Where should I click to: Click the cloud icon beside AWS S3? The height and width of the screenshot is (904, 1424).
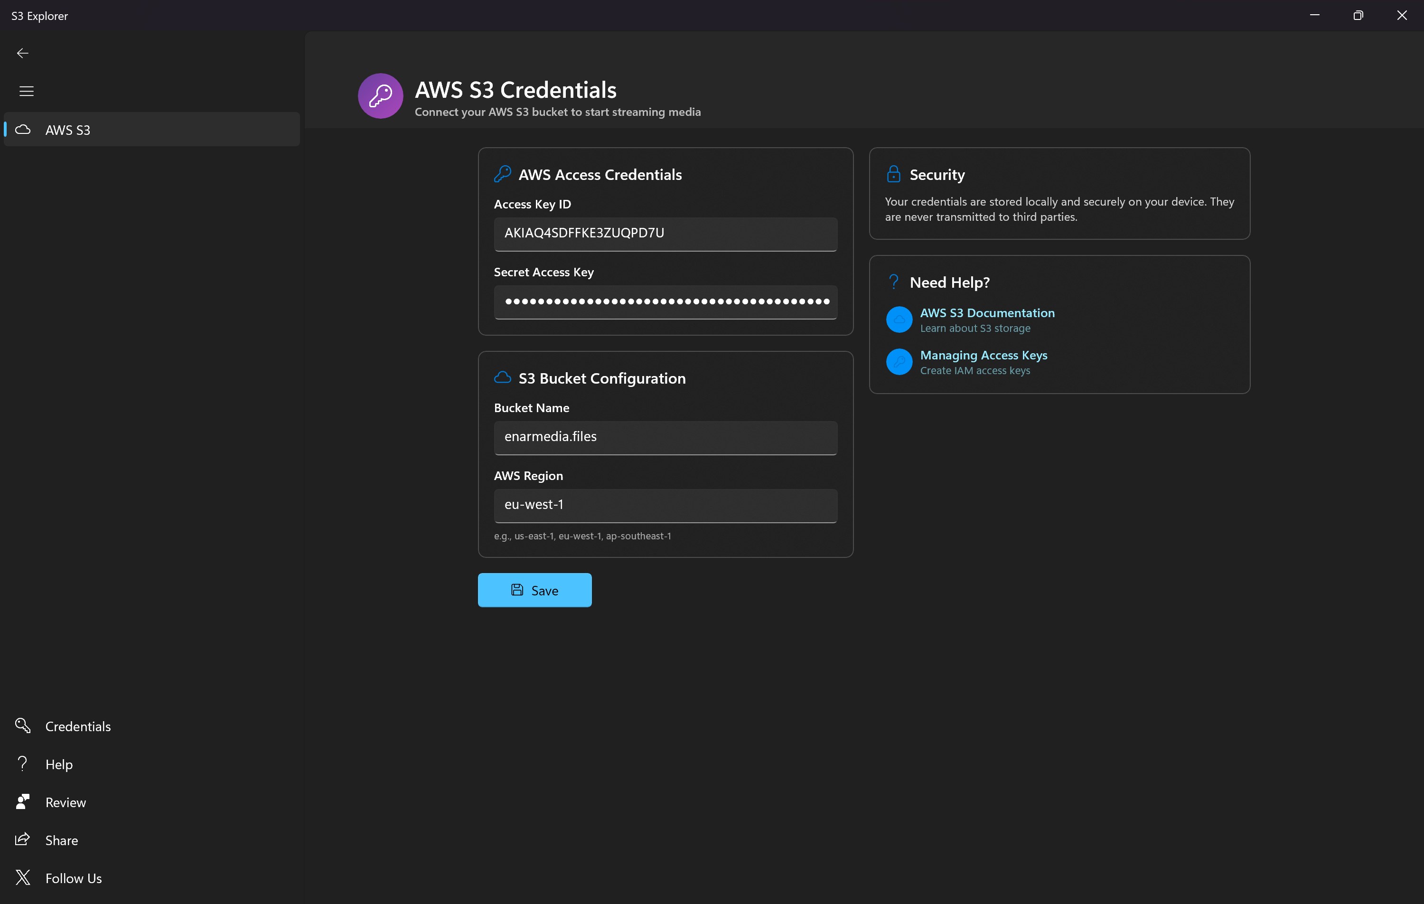[x=22, y=130]
